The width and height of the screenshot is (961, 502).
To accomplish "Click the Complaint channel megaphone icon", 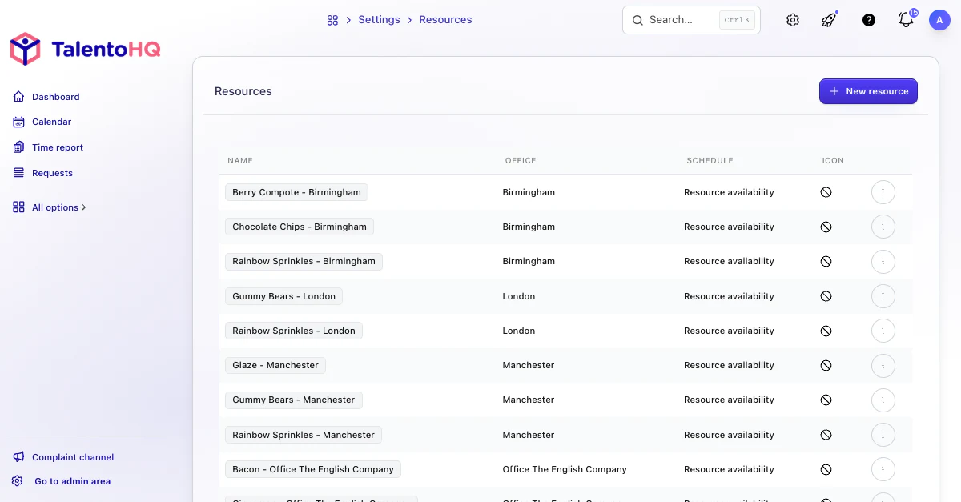I will 19,457.
